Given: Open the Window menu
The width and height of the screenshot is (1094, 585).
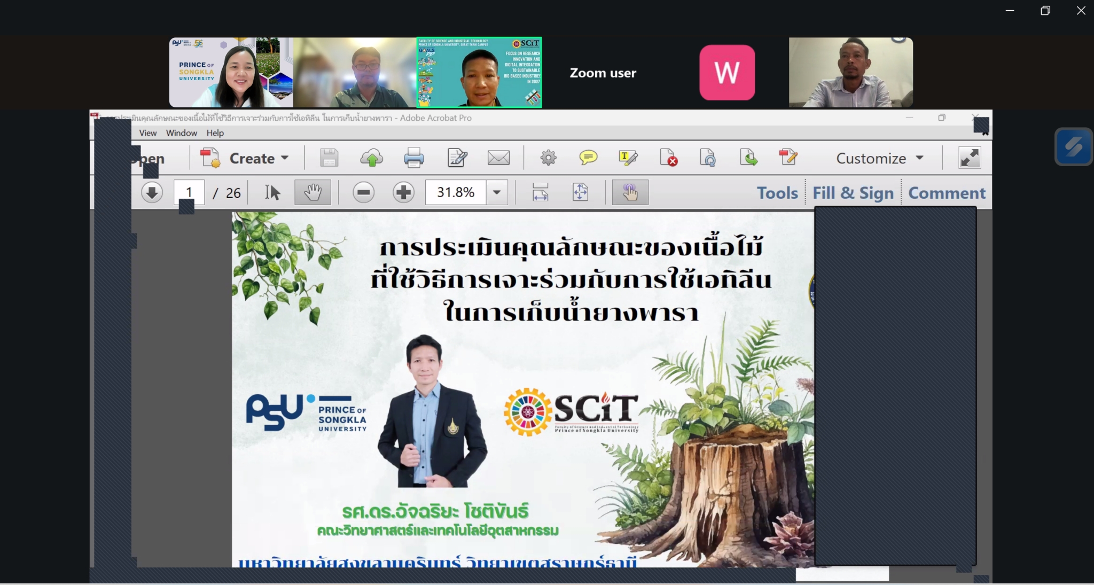Looking at the screenshot, I should coord(181,133).
